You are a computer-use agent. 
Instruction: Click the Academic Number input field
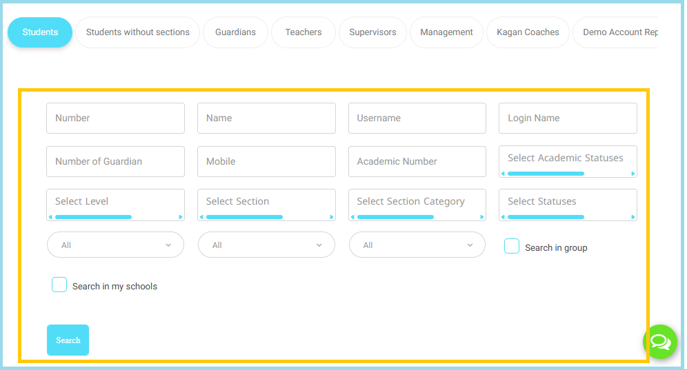coord(417,162)
